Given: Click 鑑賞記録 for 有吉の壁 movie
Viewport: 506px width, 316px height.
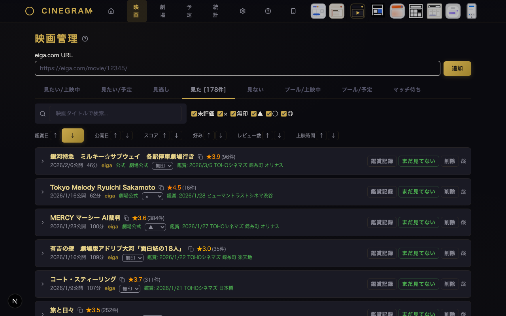Looking at the screenshot, I should pos(382,253).
